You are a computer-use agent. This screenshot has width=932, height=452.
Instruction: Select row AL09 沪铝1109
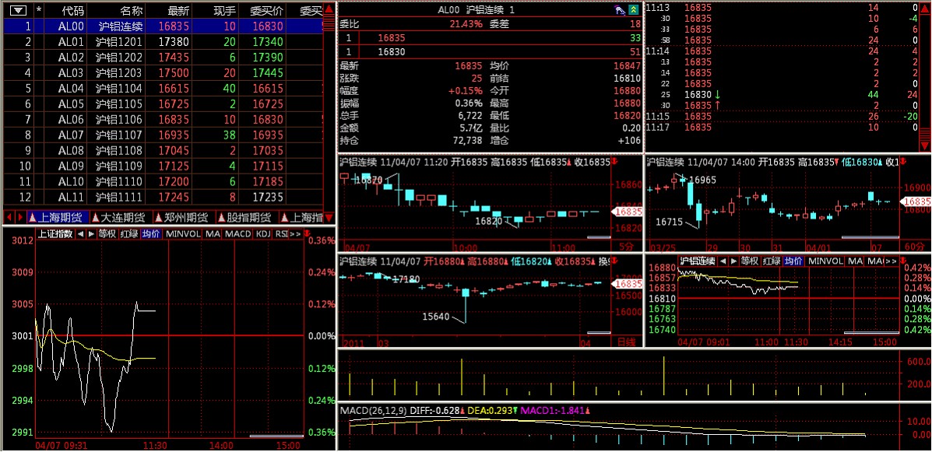click(163, 165)
